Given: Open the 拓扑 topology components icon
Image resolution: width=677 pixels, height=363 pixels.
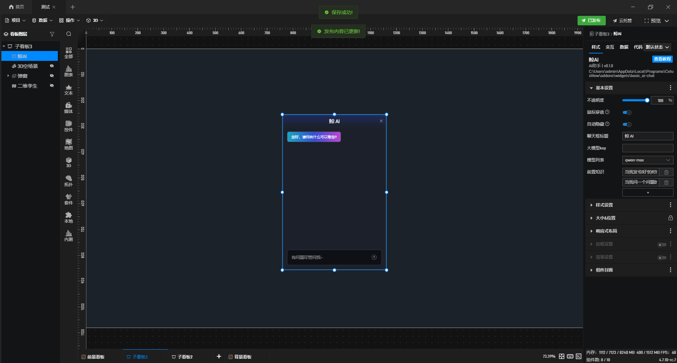Looking at the screenshot, I should [69, 181].
